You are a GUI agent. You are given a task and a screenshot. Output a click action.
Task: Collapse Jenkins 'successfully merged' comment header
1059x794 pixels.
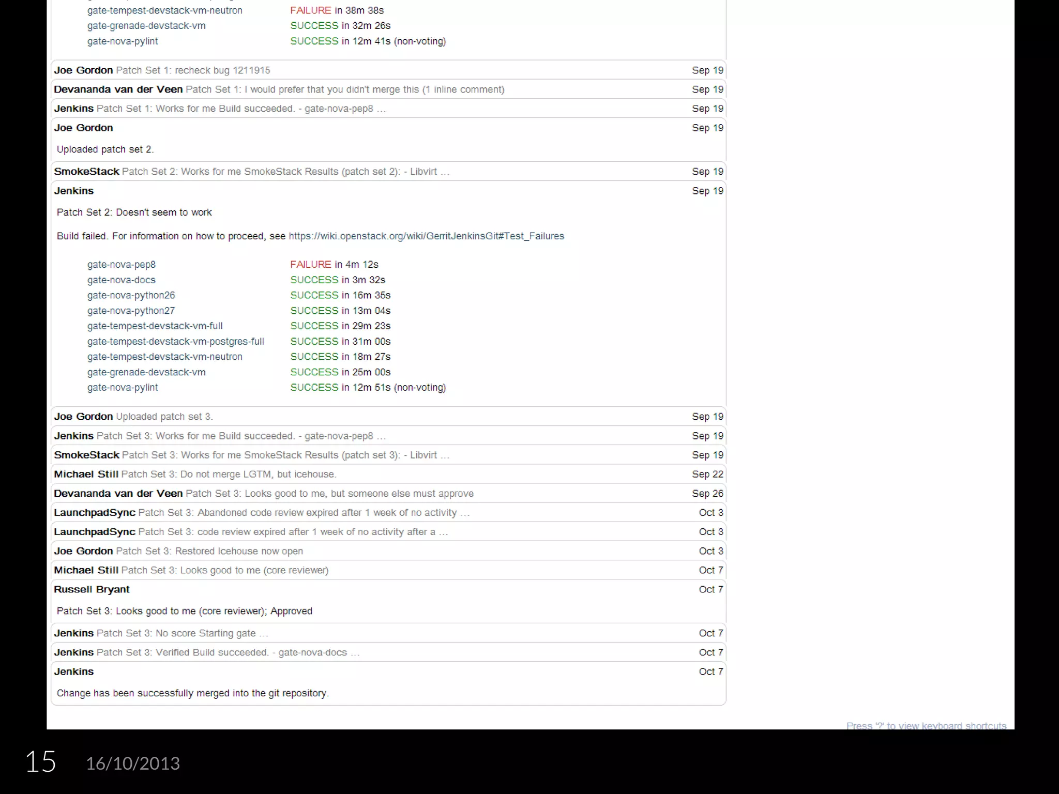(388, 671)
